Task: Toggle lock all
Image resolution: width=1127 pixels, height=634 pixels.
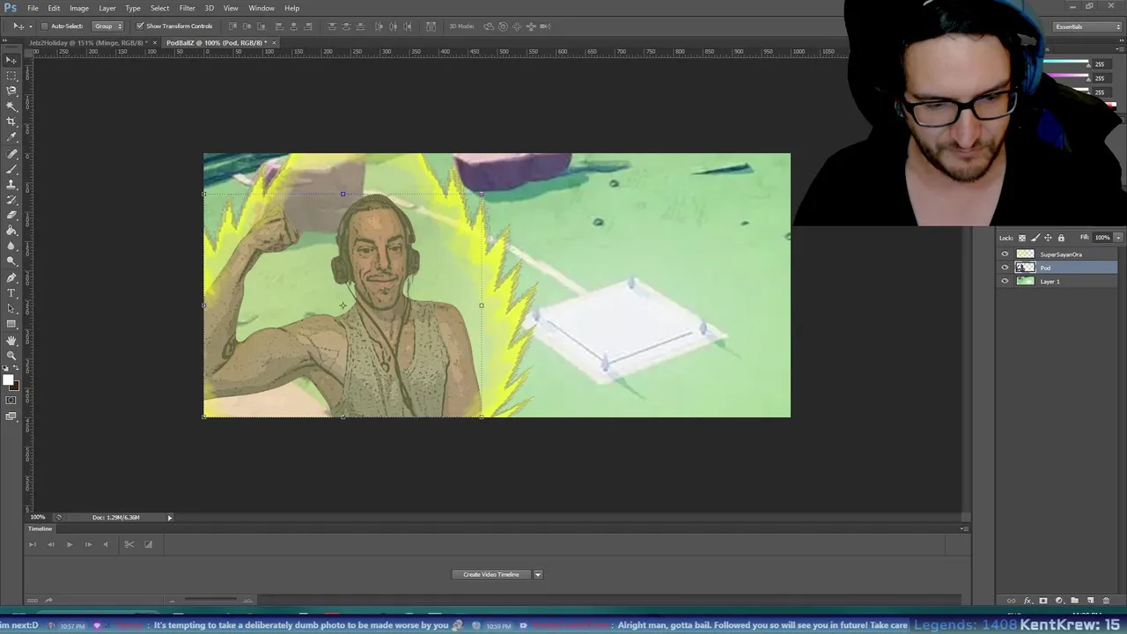Action: 1061,238
